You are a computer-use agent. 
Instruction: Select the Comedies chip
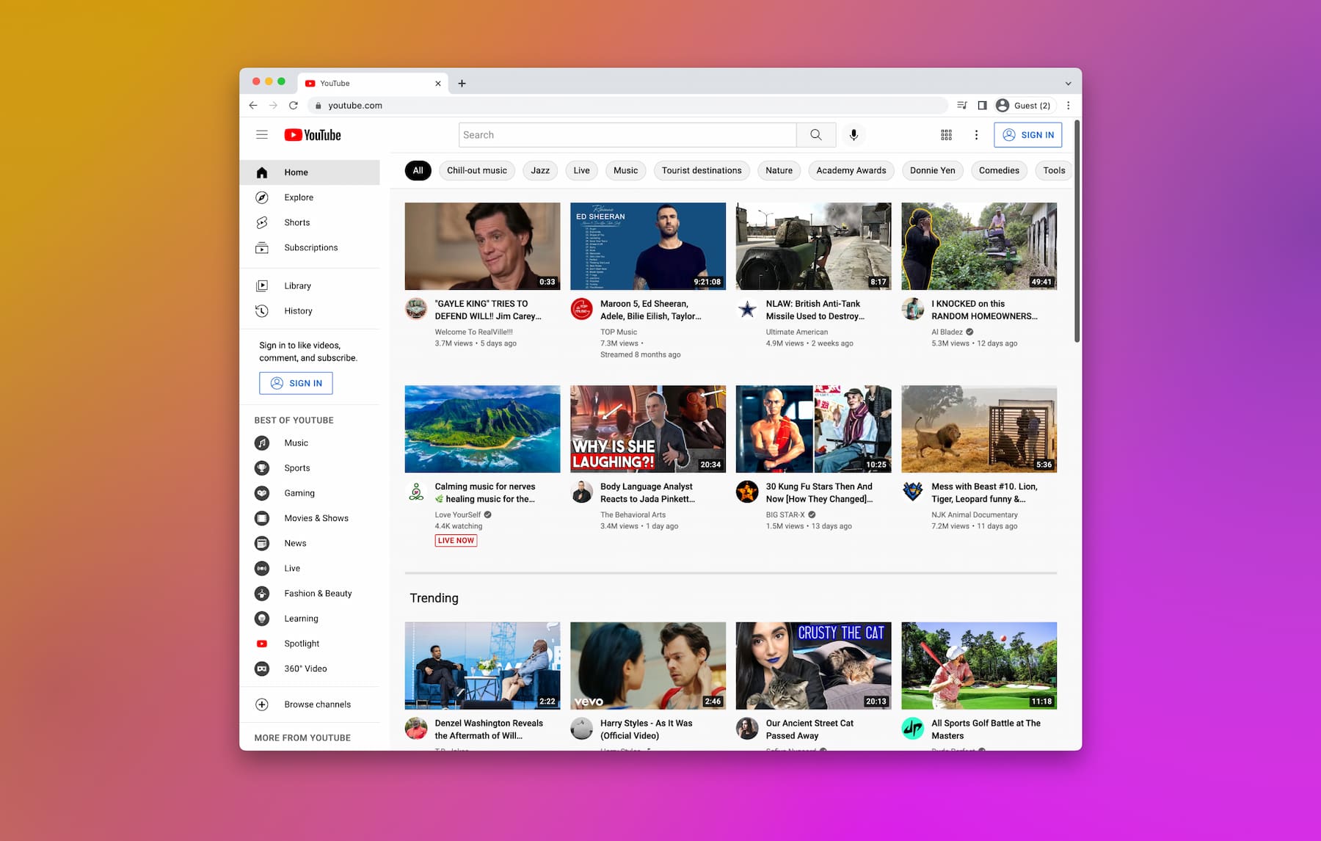[999, 170]
